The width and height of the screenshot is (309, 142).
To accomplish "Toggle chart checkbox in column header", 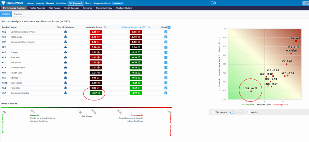I will pos(169,27).
